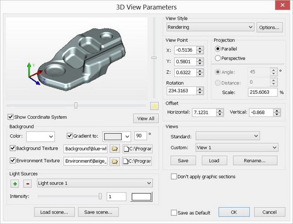Toggle the Save as Default checkbox
293x224 pixels.
(174, 213)
